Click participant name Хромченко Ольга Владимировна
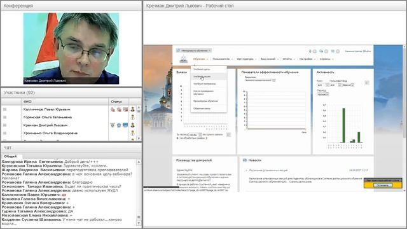407x229 pixels. tap(50, 133)
